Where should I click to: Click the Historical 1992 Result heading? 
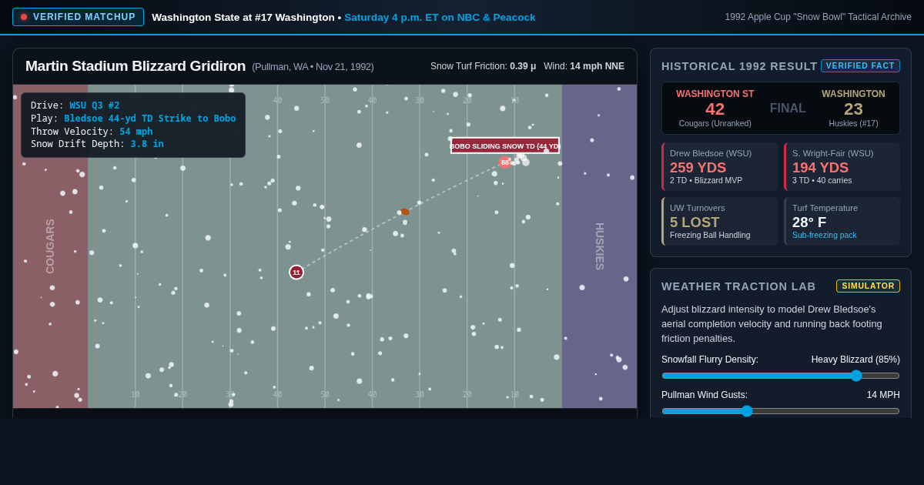coord(739,66)
